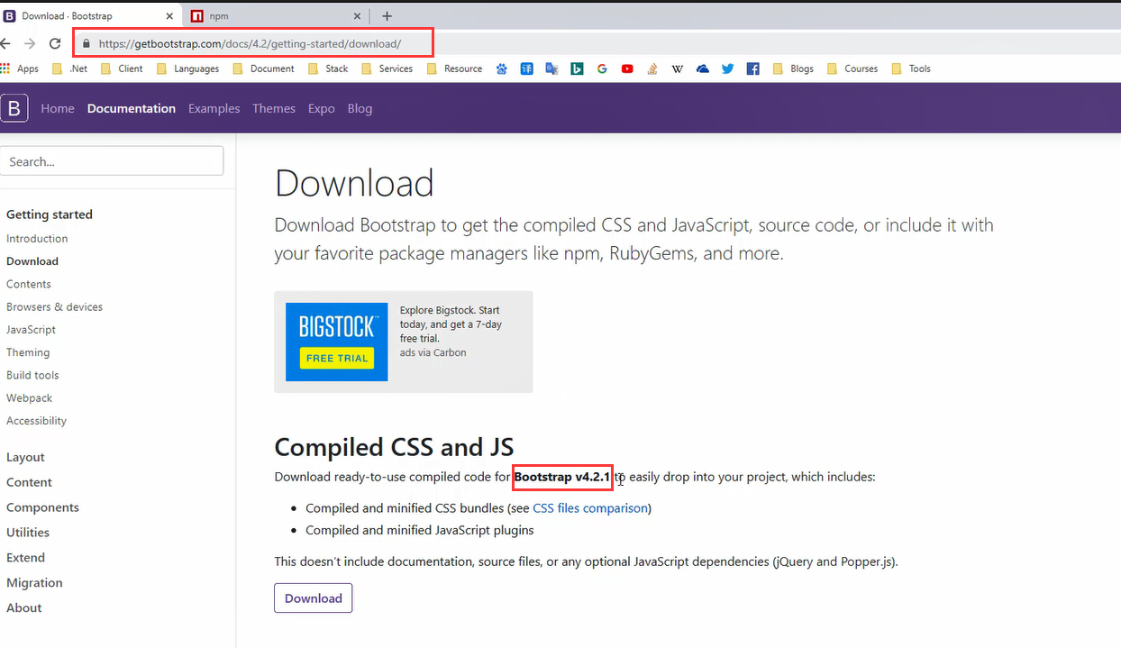Switch to the npm tab
Screen dimensions: 1121x648
276,16
